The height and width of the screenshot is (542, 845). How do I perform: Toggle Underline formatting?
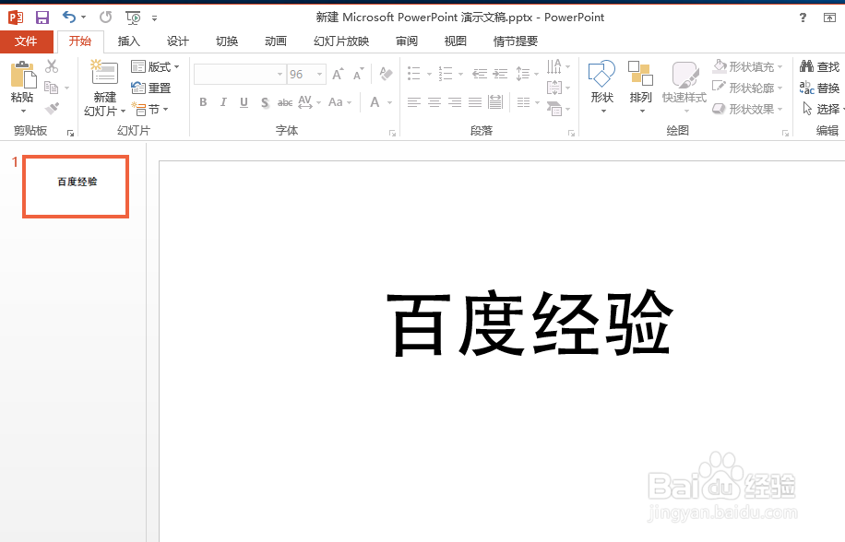[244, 102]
